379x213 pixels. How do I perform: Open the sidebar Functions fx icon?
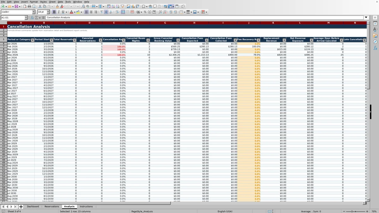tap(376, 48)
